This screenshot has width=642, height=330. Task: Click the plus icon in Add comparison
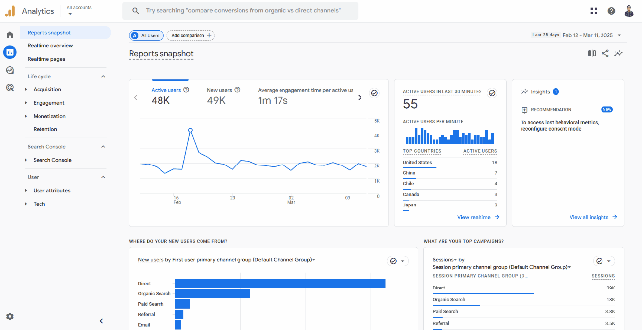[x=209, y=35]
